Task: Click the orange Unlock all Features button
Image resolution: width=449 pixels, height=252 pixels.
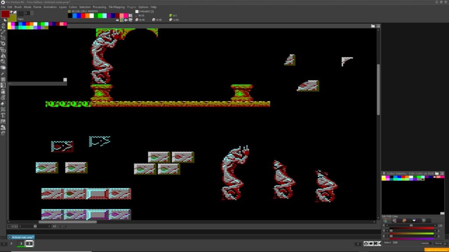Action: coord(436,250)
